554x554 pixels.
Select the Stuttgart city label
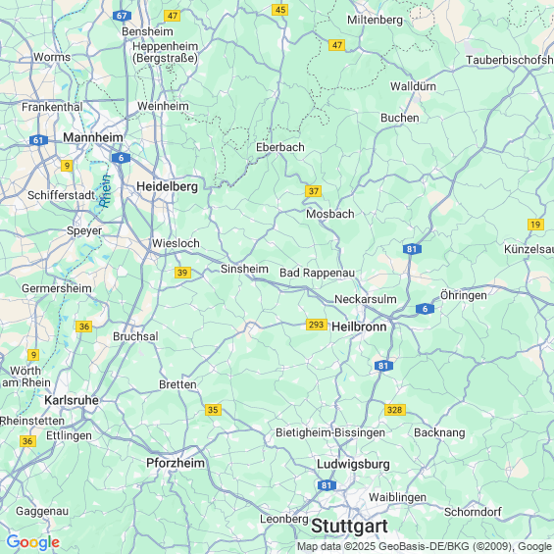[x=349, y=526]
